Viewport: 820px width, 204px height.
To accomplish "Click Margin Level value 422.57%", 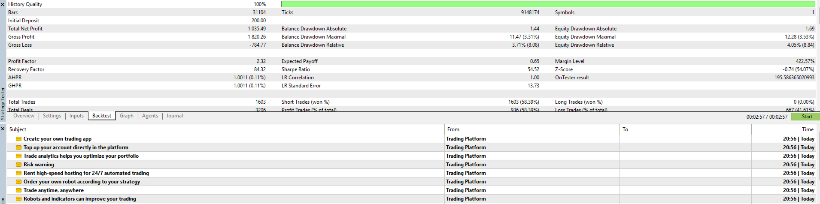I will tap(805, 61).
